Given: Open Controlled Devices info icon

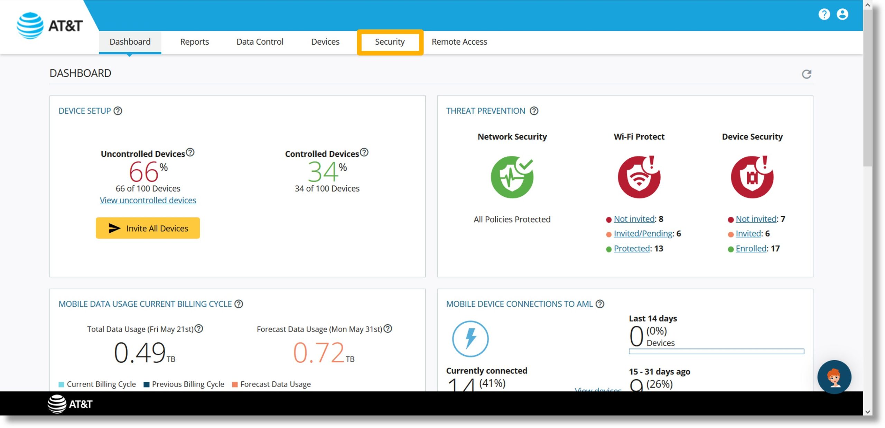Looking at the screenshot, I should [364, 152].
